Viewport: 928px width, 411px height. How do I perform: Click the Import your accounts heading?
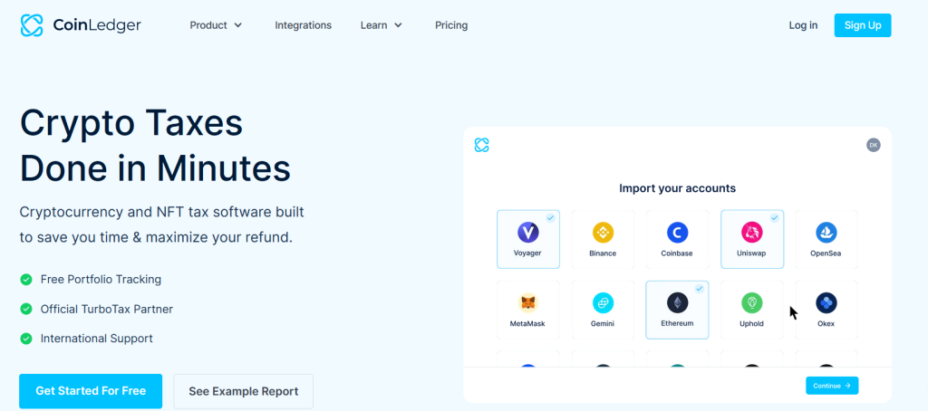[x=677, y=188]
